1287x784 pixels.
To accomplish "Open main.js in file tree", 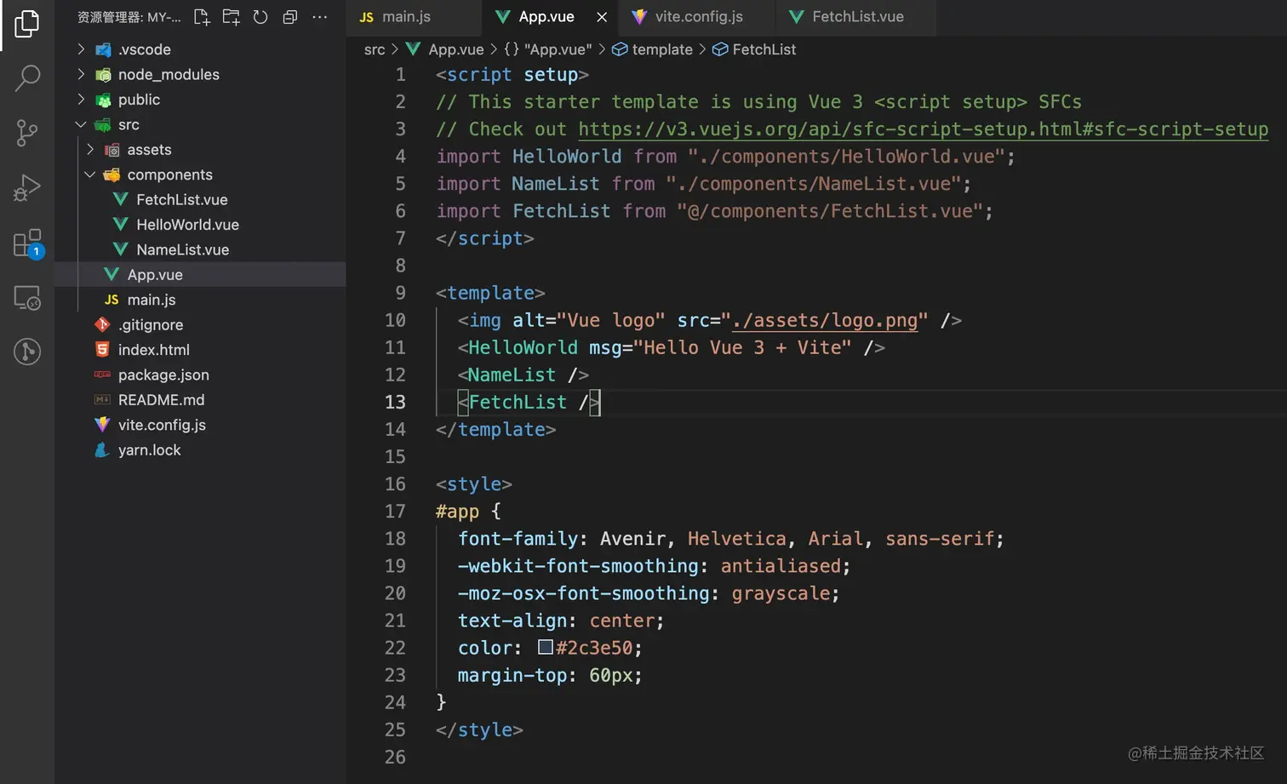I will click(200, 300).
